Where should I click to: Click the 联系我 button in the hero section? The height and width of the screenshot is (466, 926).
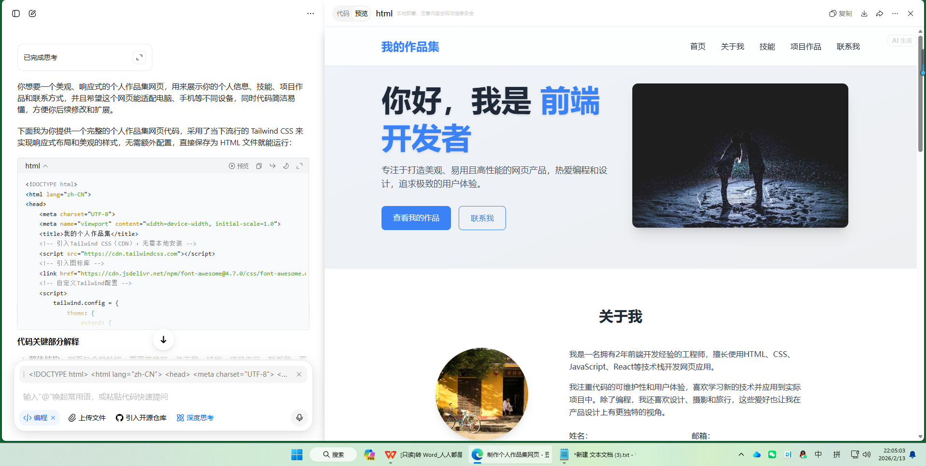481,218
